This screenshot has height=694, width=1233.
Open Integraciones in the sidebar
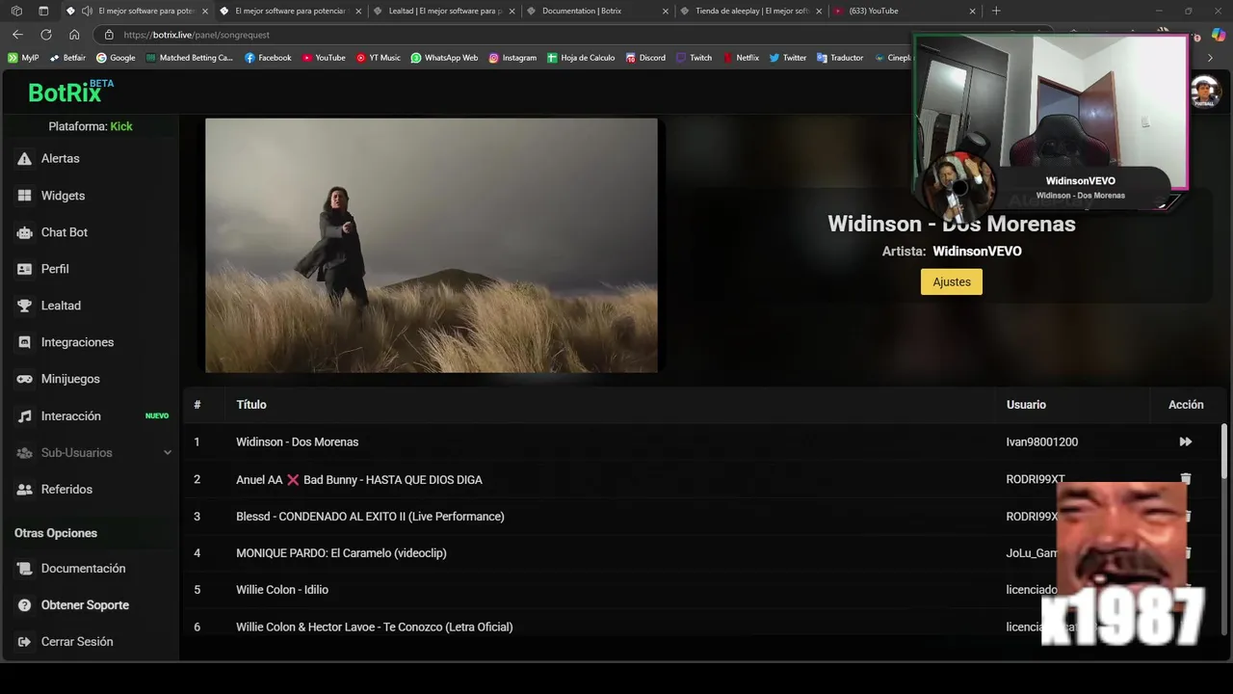(77, 342)
